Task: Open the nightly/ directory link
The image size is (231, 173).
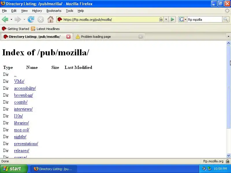Action: (20, 137)
